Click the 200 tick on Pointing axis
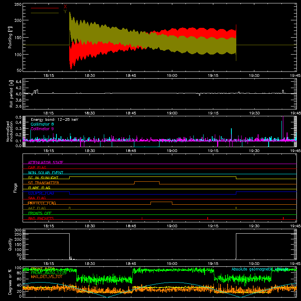Screen dimensions: 301x301 (x=18, y=20)
